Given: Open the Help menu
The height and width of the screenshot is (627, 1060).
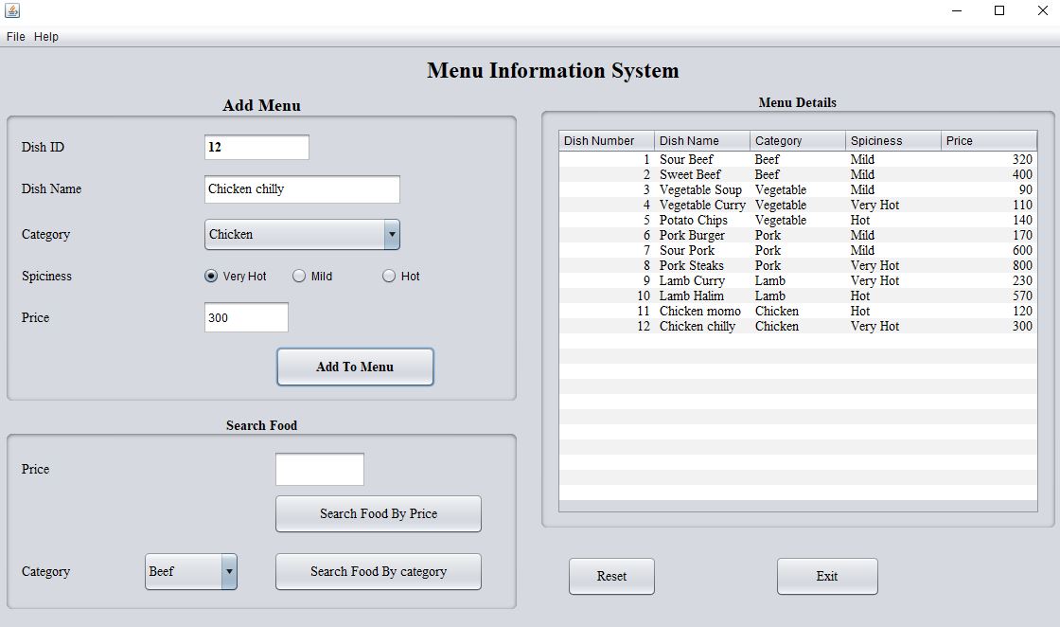Looking at the screenshot, I should (x=46, y=37).
